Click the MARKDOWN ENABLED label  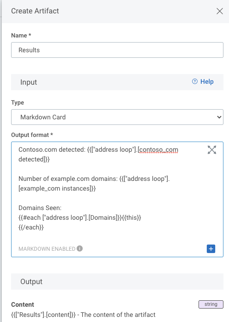pos(47,249)
